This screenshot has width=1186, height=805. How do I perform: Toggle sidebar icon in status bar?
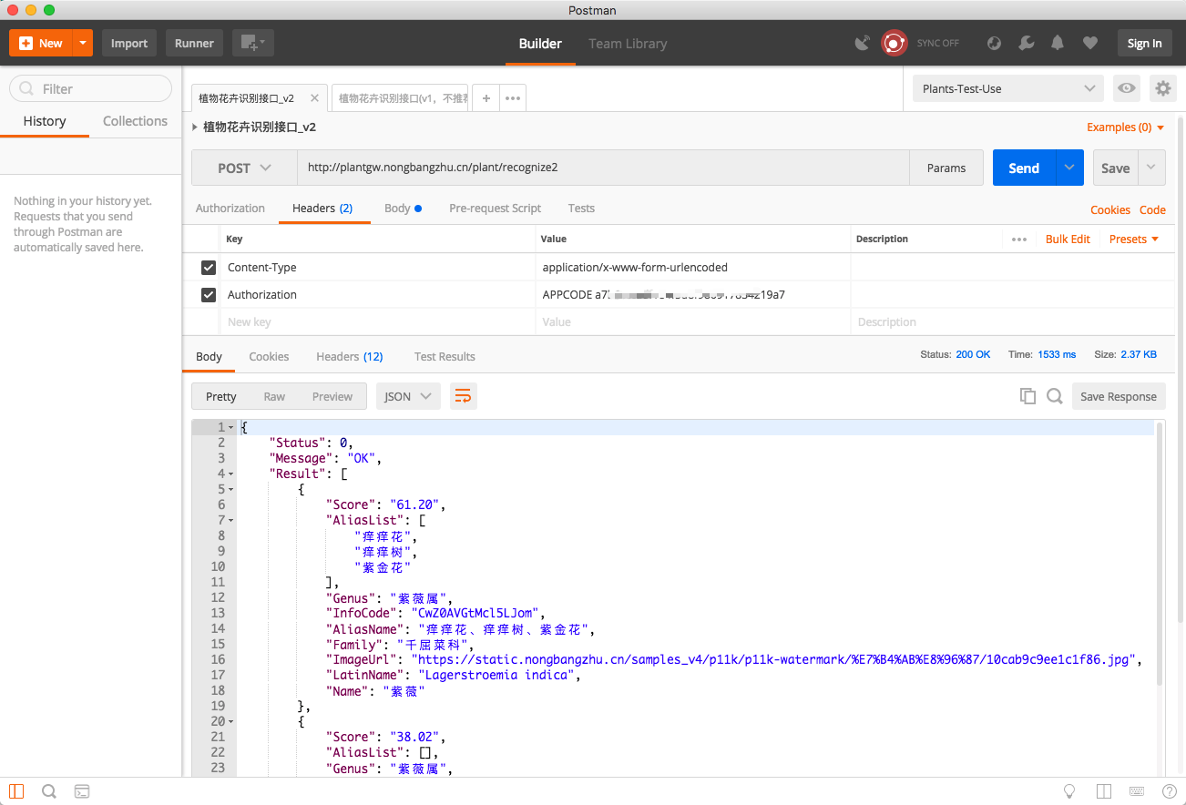[x=16, y=791]
